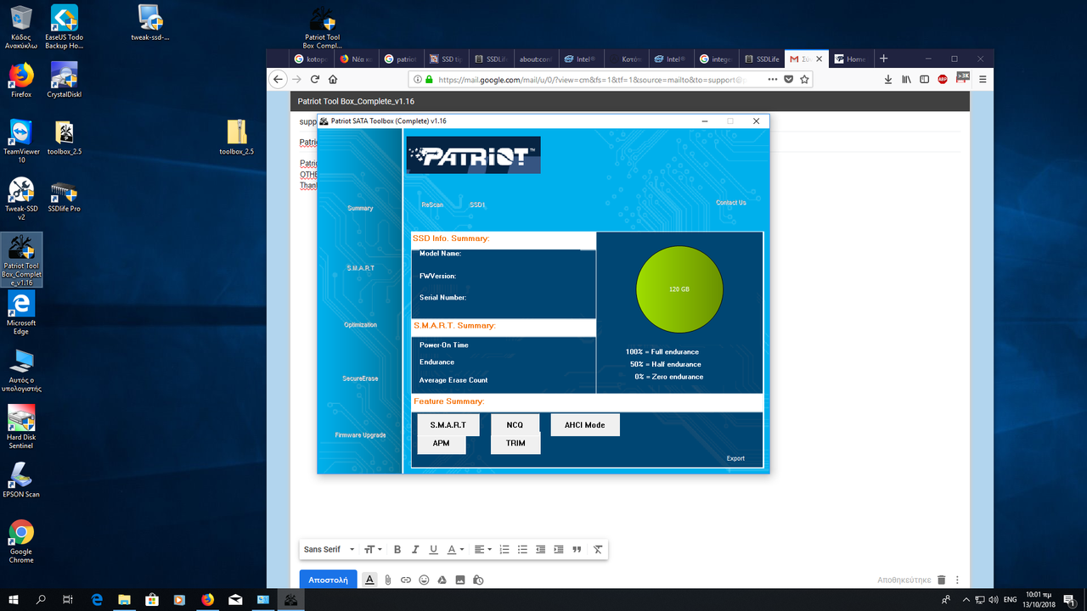This screenshot has width=1087, height=611.
Task: Click the indent more icon
Action: click(x=558, y=550)
